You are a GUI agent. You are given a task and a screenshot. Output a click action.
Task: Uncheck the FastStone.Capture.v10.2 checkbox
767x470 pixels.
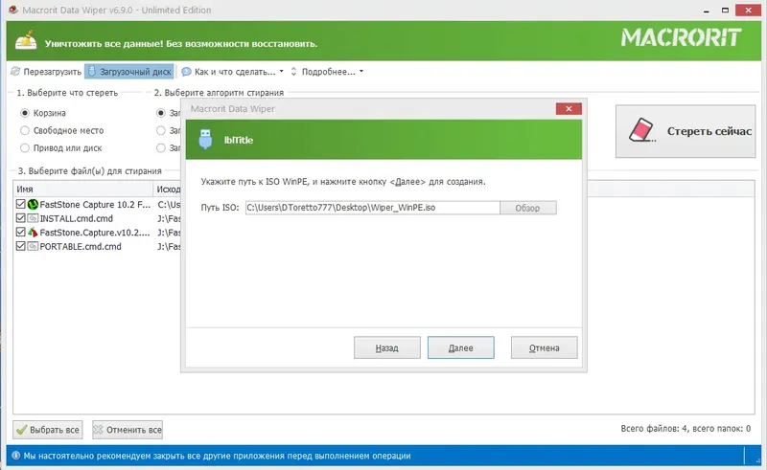point(20,232)
